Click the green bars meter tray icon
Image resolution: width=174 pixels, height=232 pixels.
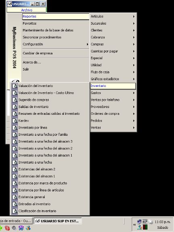[x=145, y=227]
